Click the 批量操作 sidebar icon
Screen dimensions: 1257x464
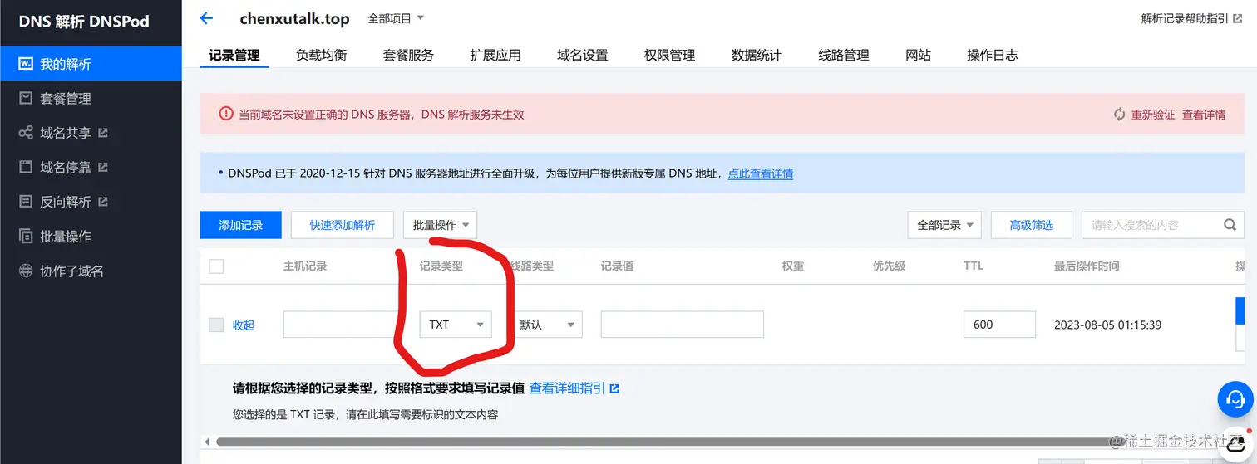pyautogui.click(x=26, y=237)
